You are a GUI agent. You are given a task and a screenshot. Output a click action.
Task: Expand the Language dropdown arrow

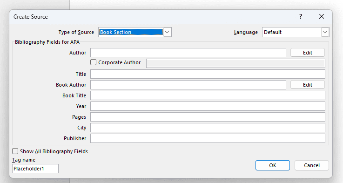325,32
